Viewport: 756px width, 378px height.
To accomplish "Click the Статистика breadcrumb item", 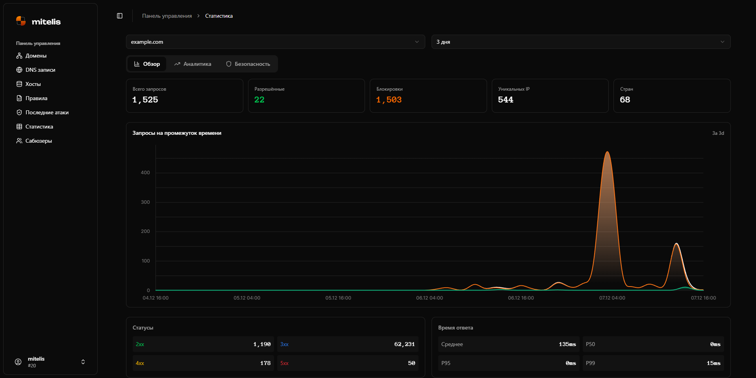I will [x=219, y=16].
